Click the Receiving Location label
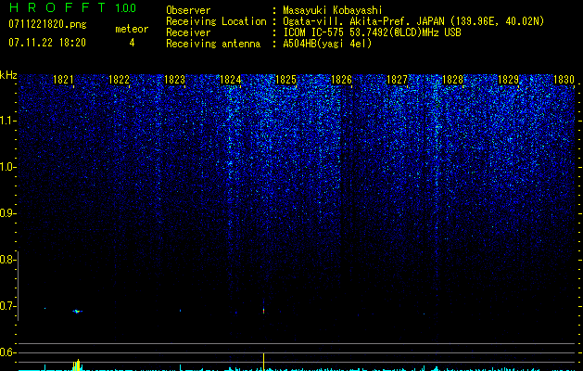The width and height of the screenshot is (583, 371). (x=216, y=21)
